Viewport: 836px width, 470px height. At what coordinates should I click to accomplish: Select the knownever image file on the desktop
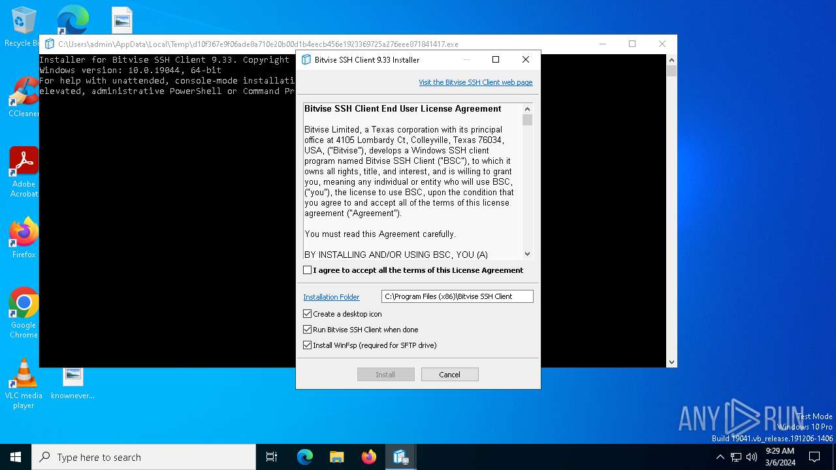pyautogui.click(x=72, y=383)
